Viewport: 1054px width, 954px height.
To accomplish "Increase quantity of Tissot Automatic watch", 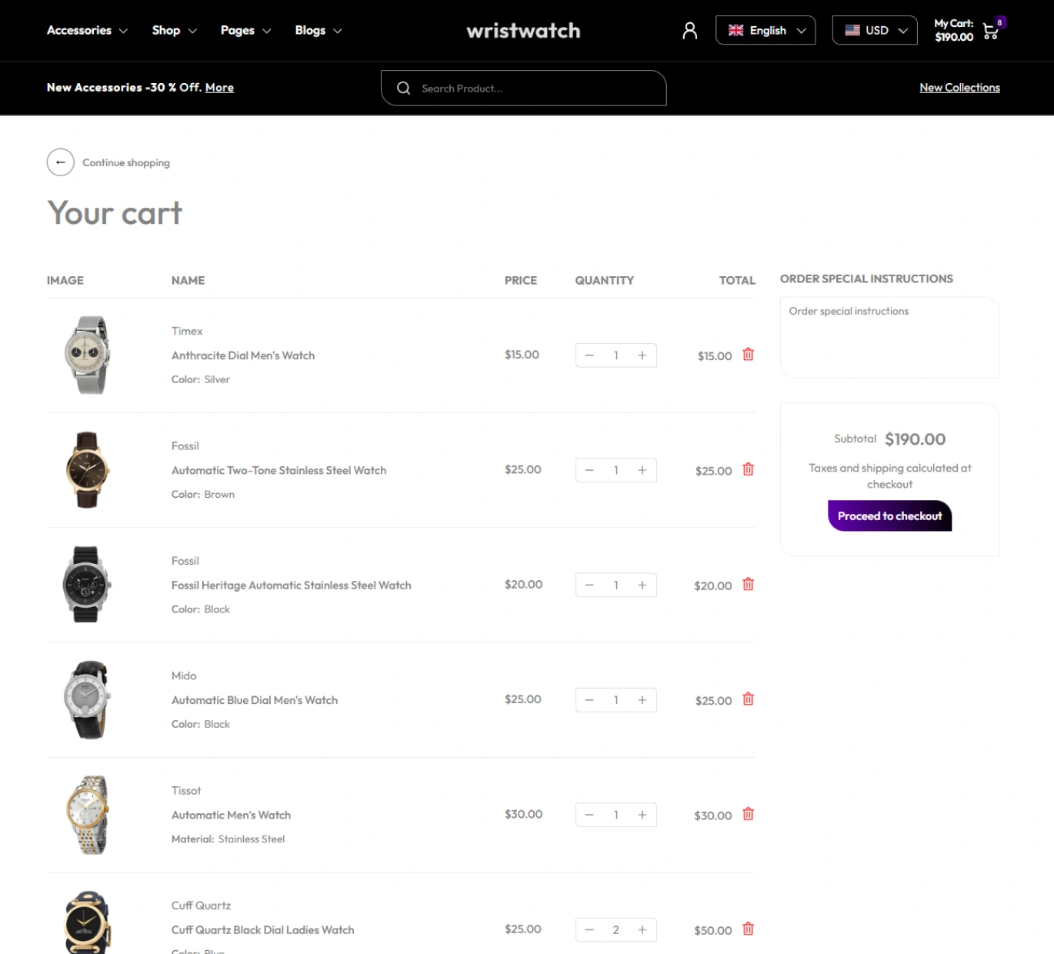I will click(642, 815).
